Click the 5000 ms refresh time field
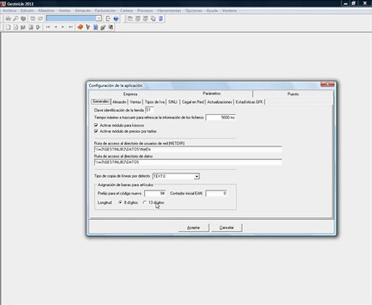 tap(221, 117)
